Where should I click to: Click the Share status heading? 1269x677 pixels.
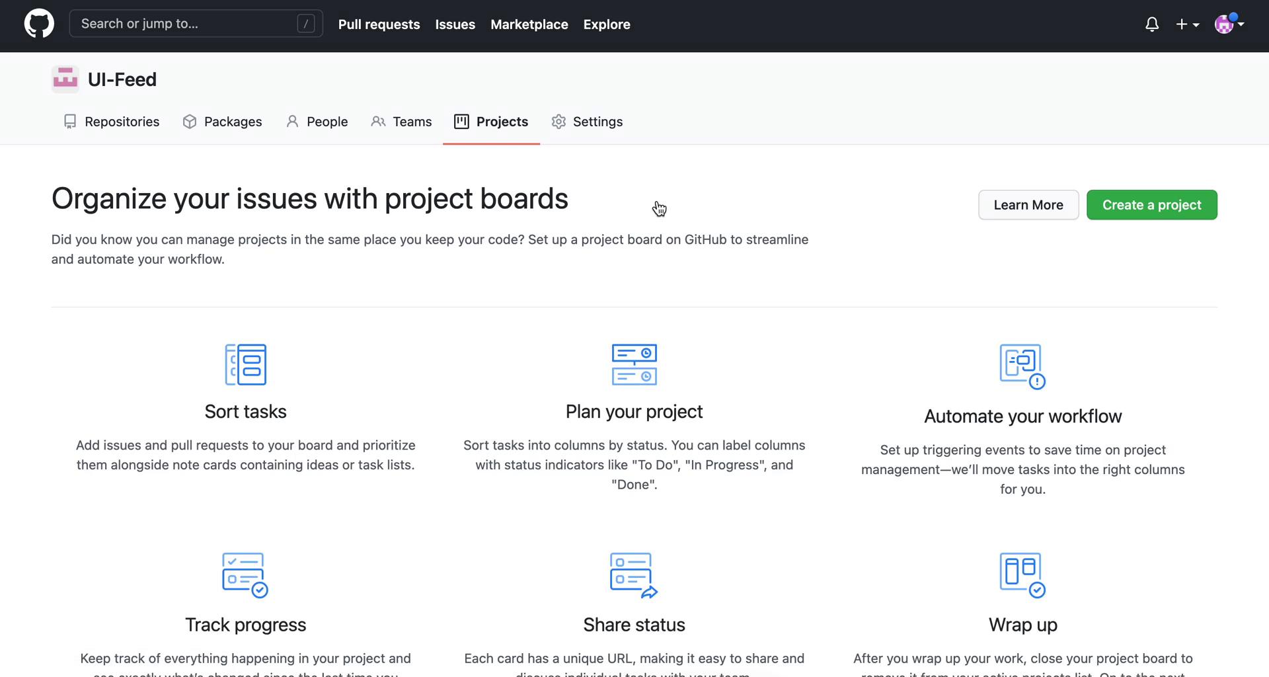[x=634, y=625]
